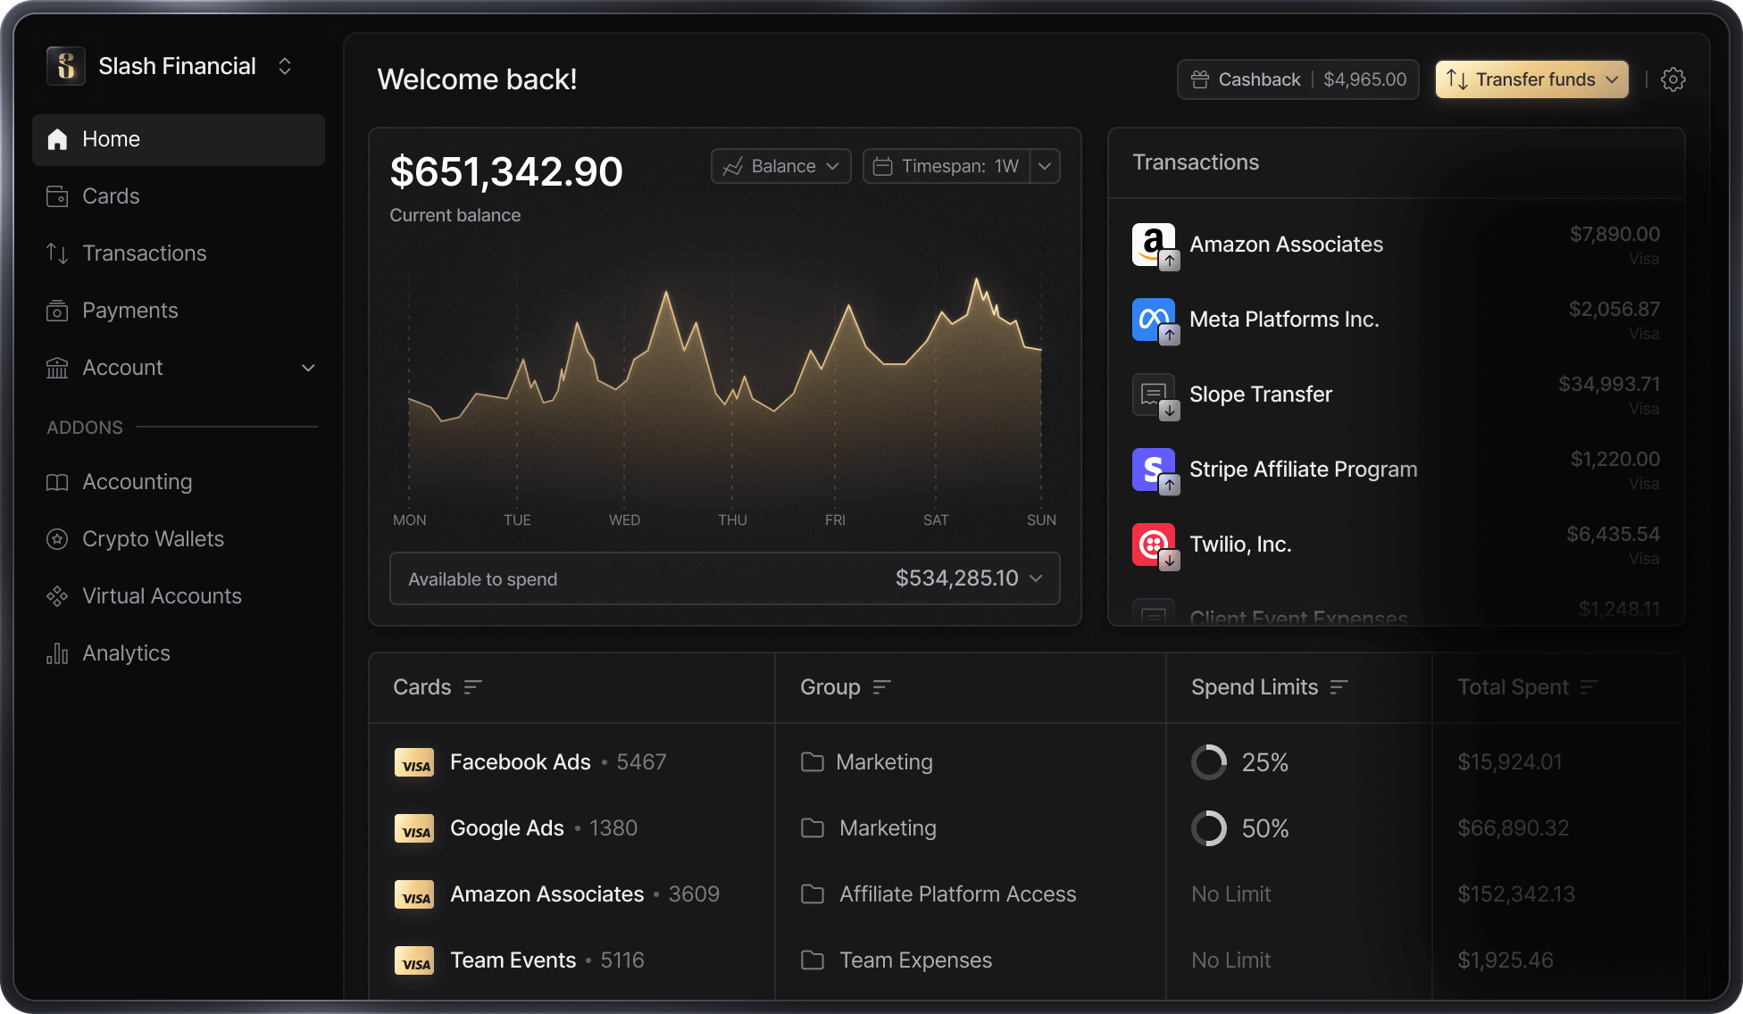The width and height of the screenshot is (1743, 1014).
Task: Click the 50% spend limit progress ring
Action: coord(1209,828)
